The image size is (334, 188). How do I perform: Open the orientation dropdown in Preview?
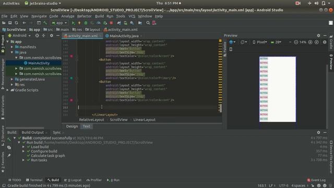coord(244,42)
